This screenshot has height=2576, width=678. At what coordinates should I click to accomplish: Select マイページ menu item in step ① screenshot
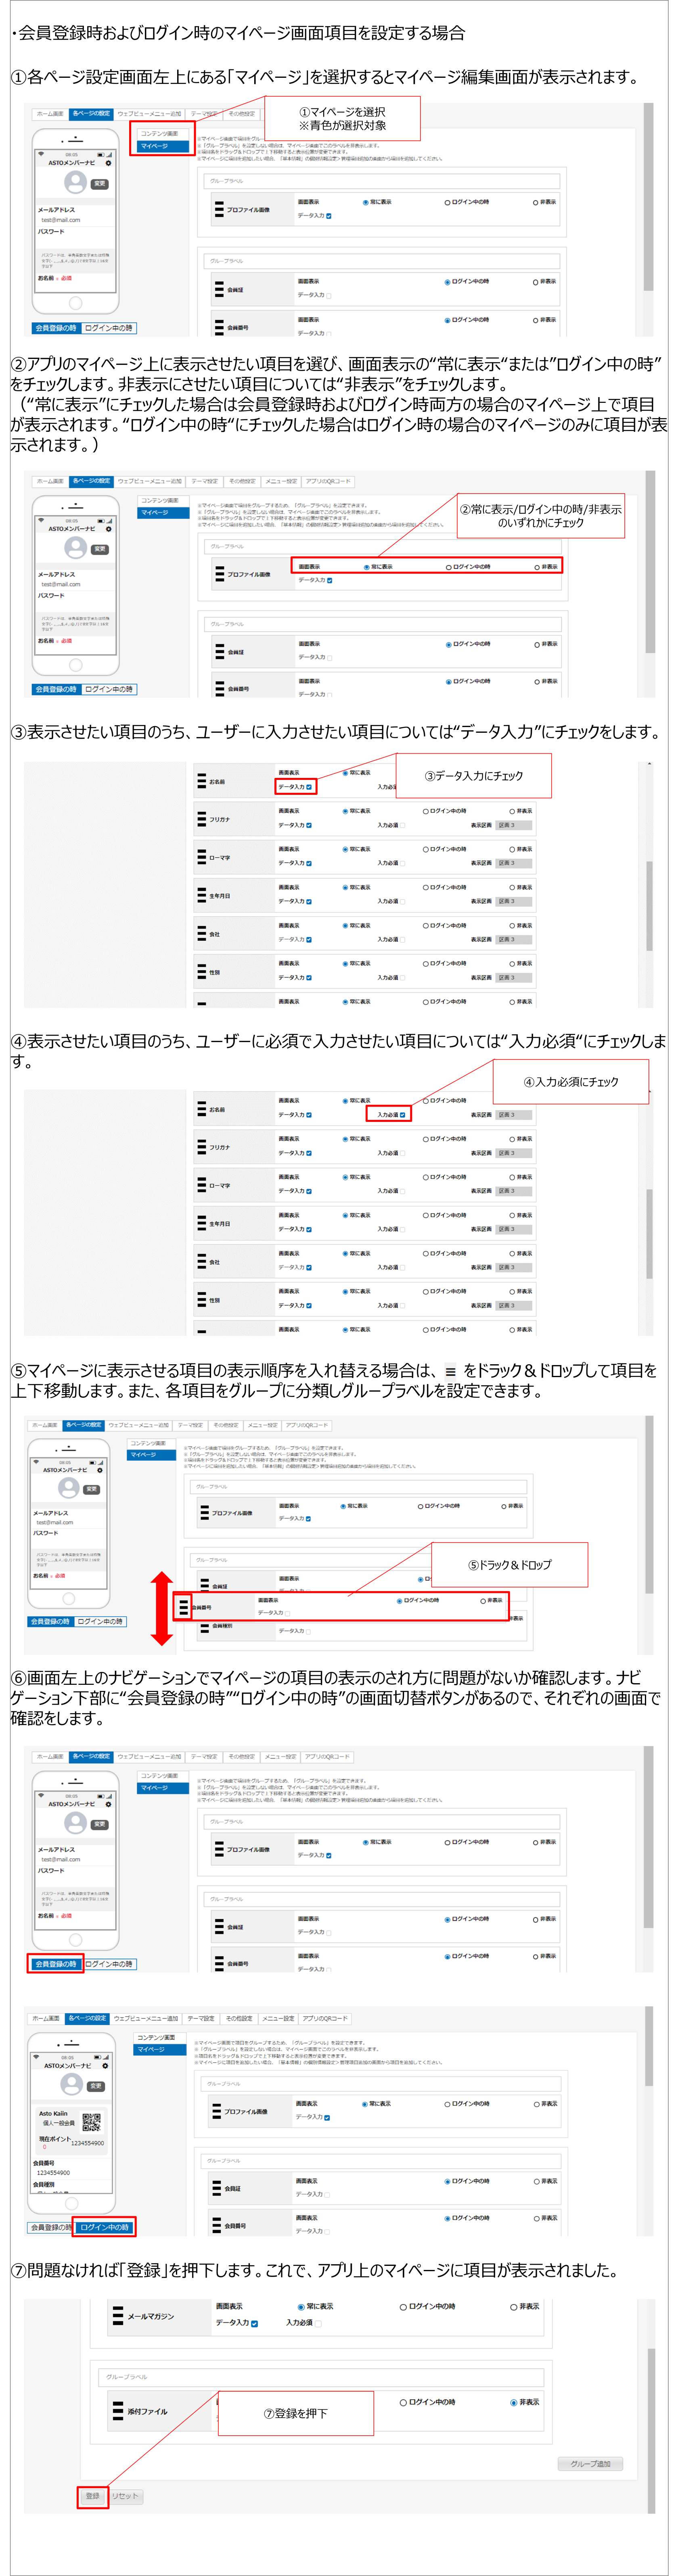(162, 146)
